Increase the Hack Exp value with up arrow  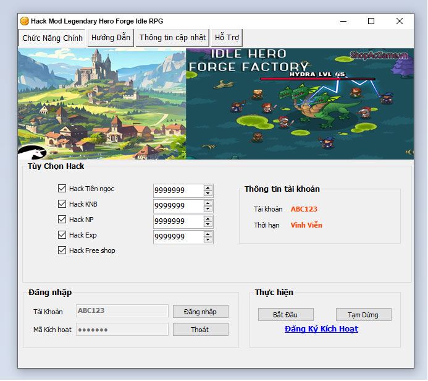(x=208, y=234)
